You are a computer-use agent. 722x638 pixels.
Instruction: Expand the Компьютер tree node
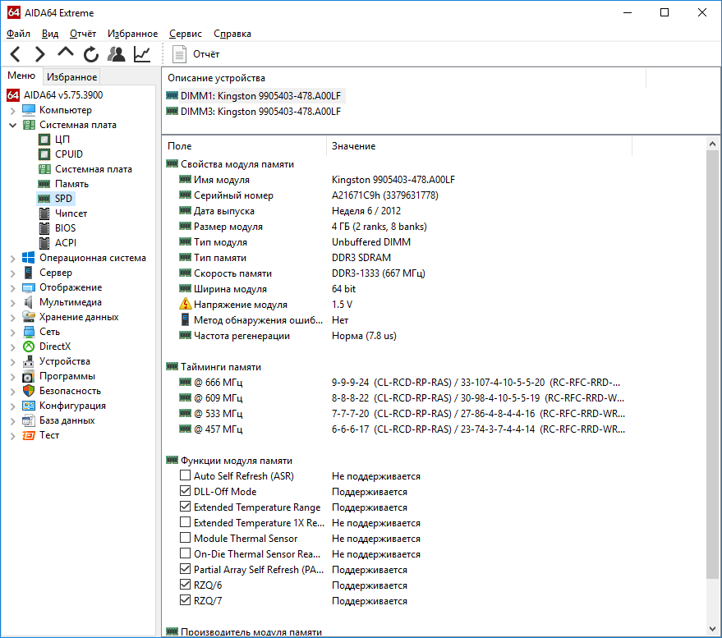pos(13,111)
